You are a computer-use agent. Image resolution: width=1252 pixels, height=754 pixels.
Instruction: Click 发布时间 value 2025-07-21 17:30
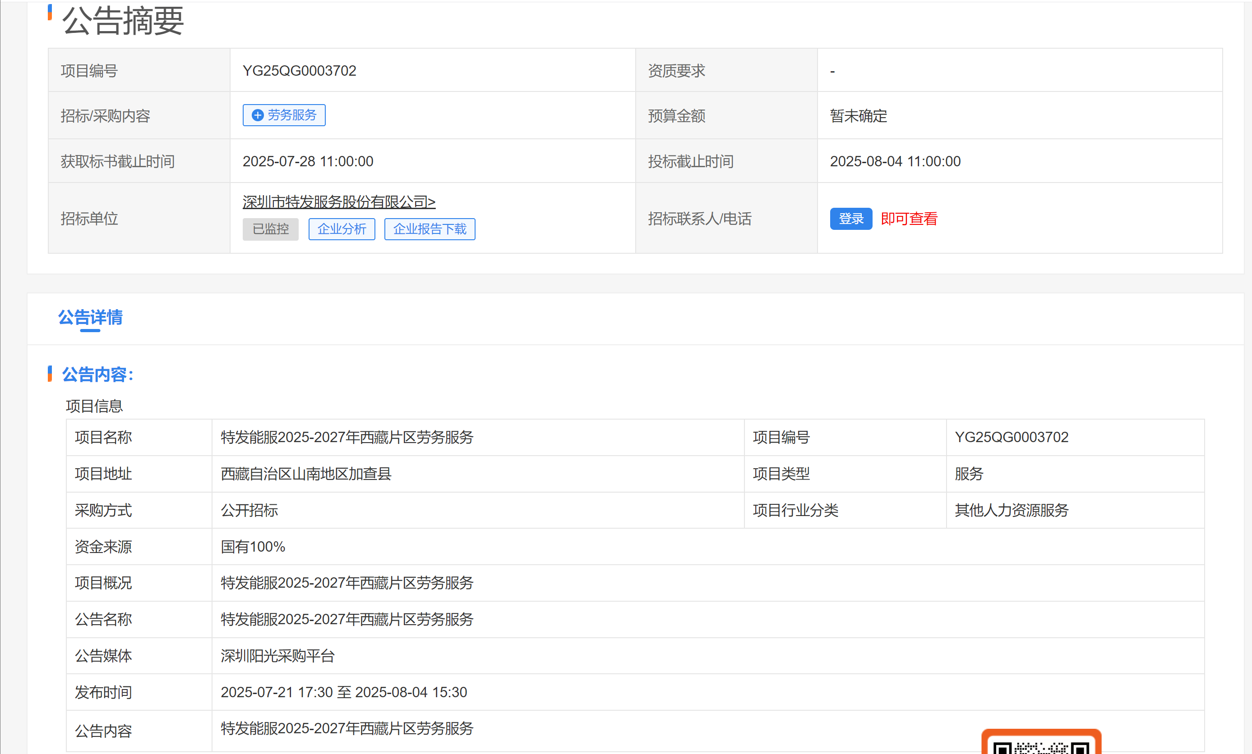[x=344, y=693]
